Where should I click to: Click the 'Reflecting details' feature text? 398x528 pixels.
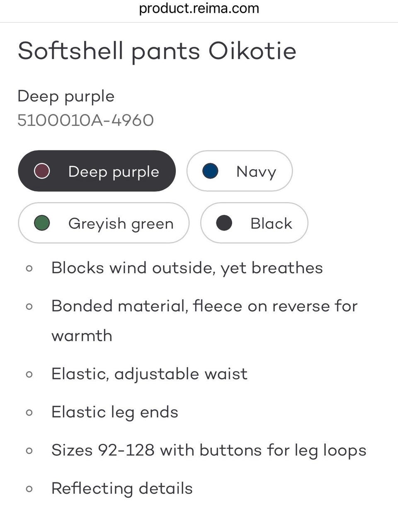tap(122, 488)
